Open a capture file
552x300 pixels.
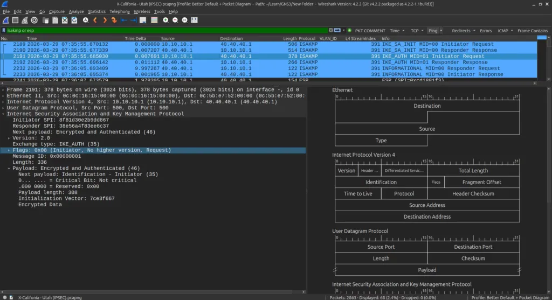pos(46,20)
